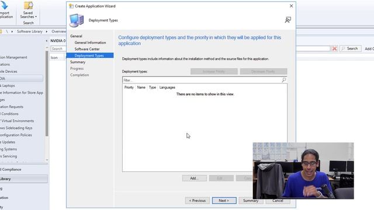Sort by the Priority column header
Viewport: 374px width, 210px height.
pyautogui.click(x=129, y=87)
